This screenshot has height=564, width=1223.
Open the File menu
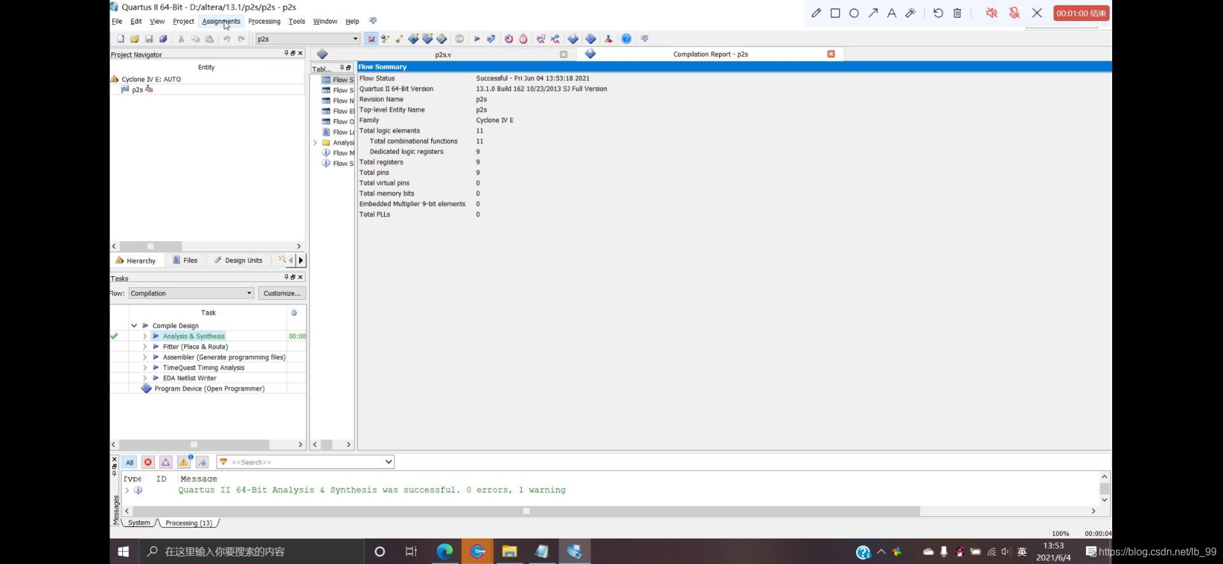(117, 21)
